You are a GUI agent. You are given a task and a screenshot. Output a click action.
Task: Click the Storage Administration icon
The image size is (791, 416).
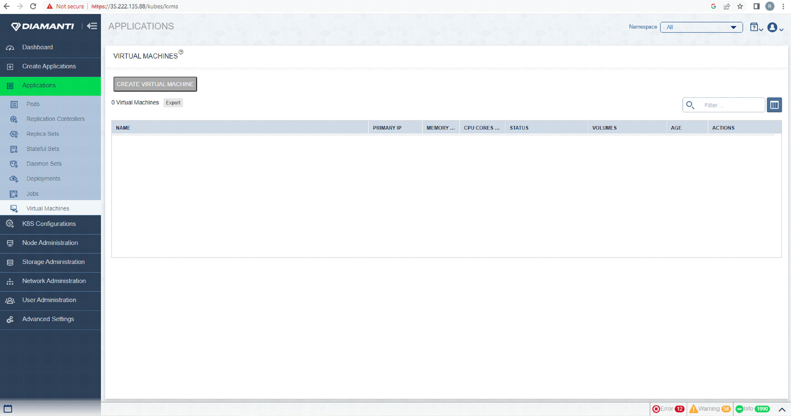click(10, 262)
